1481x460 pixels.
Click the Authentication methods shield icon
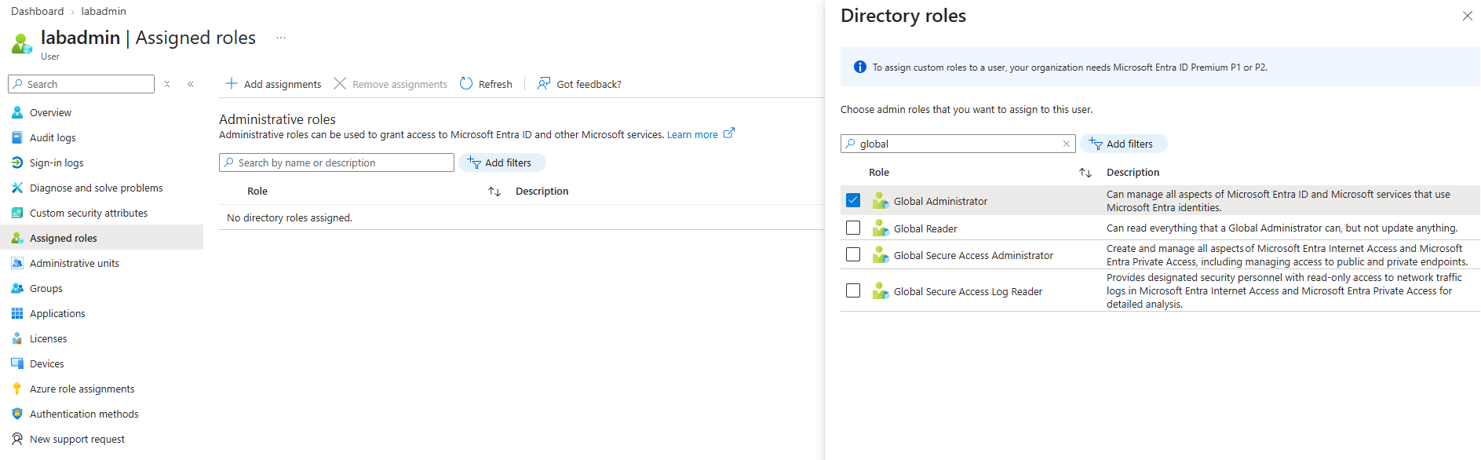pyautogui.click(x=17, y=414)
